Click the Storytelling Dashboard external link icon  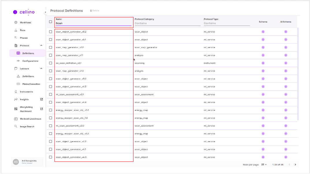coord(41,109)
